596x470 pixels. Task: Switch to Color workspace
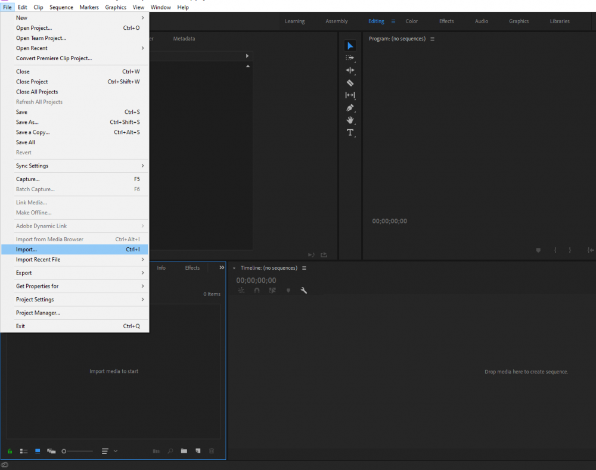pyautogui.click(x=412, y=21)
